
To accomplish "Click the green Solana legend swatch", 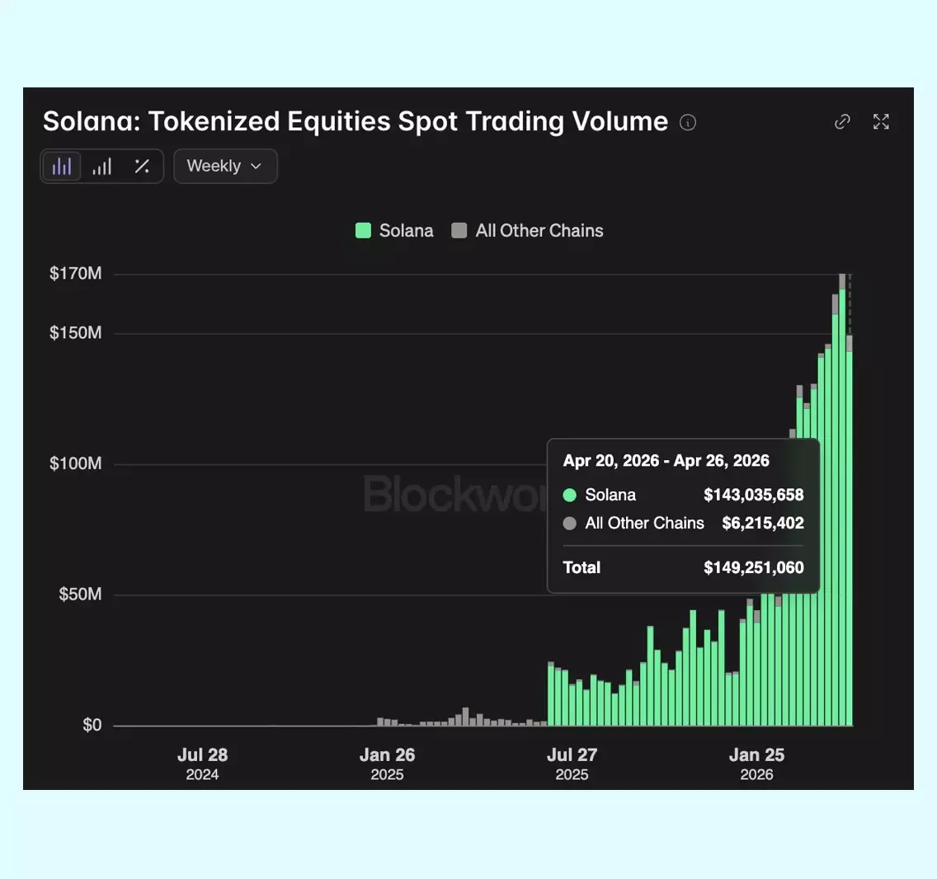I will pyautogui.click(x=363, y=231).
